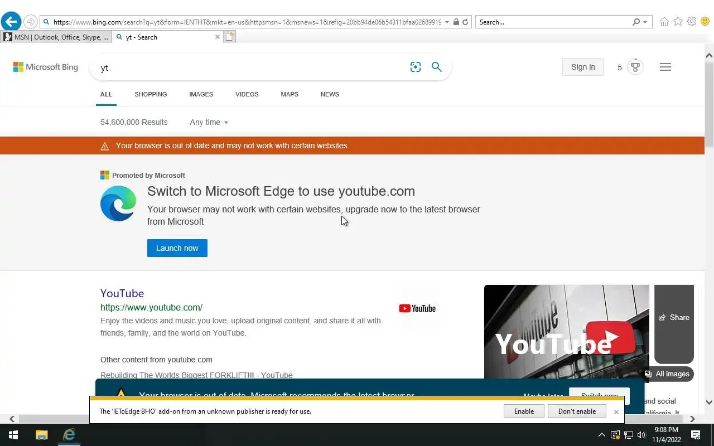Click 'Promoted by Microsoft' label

148,175
